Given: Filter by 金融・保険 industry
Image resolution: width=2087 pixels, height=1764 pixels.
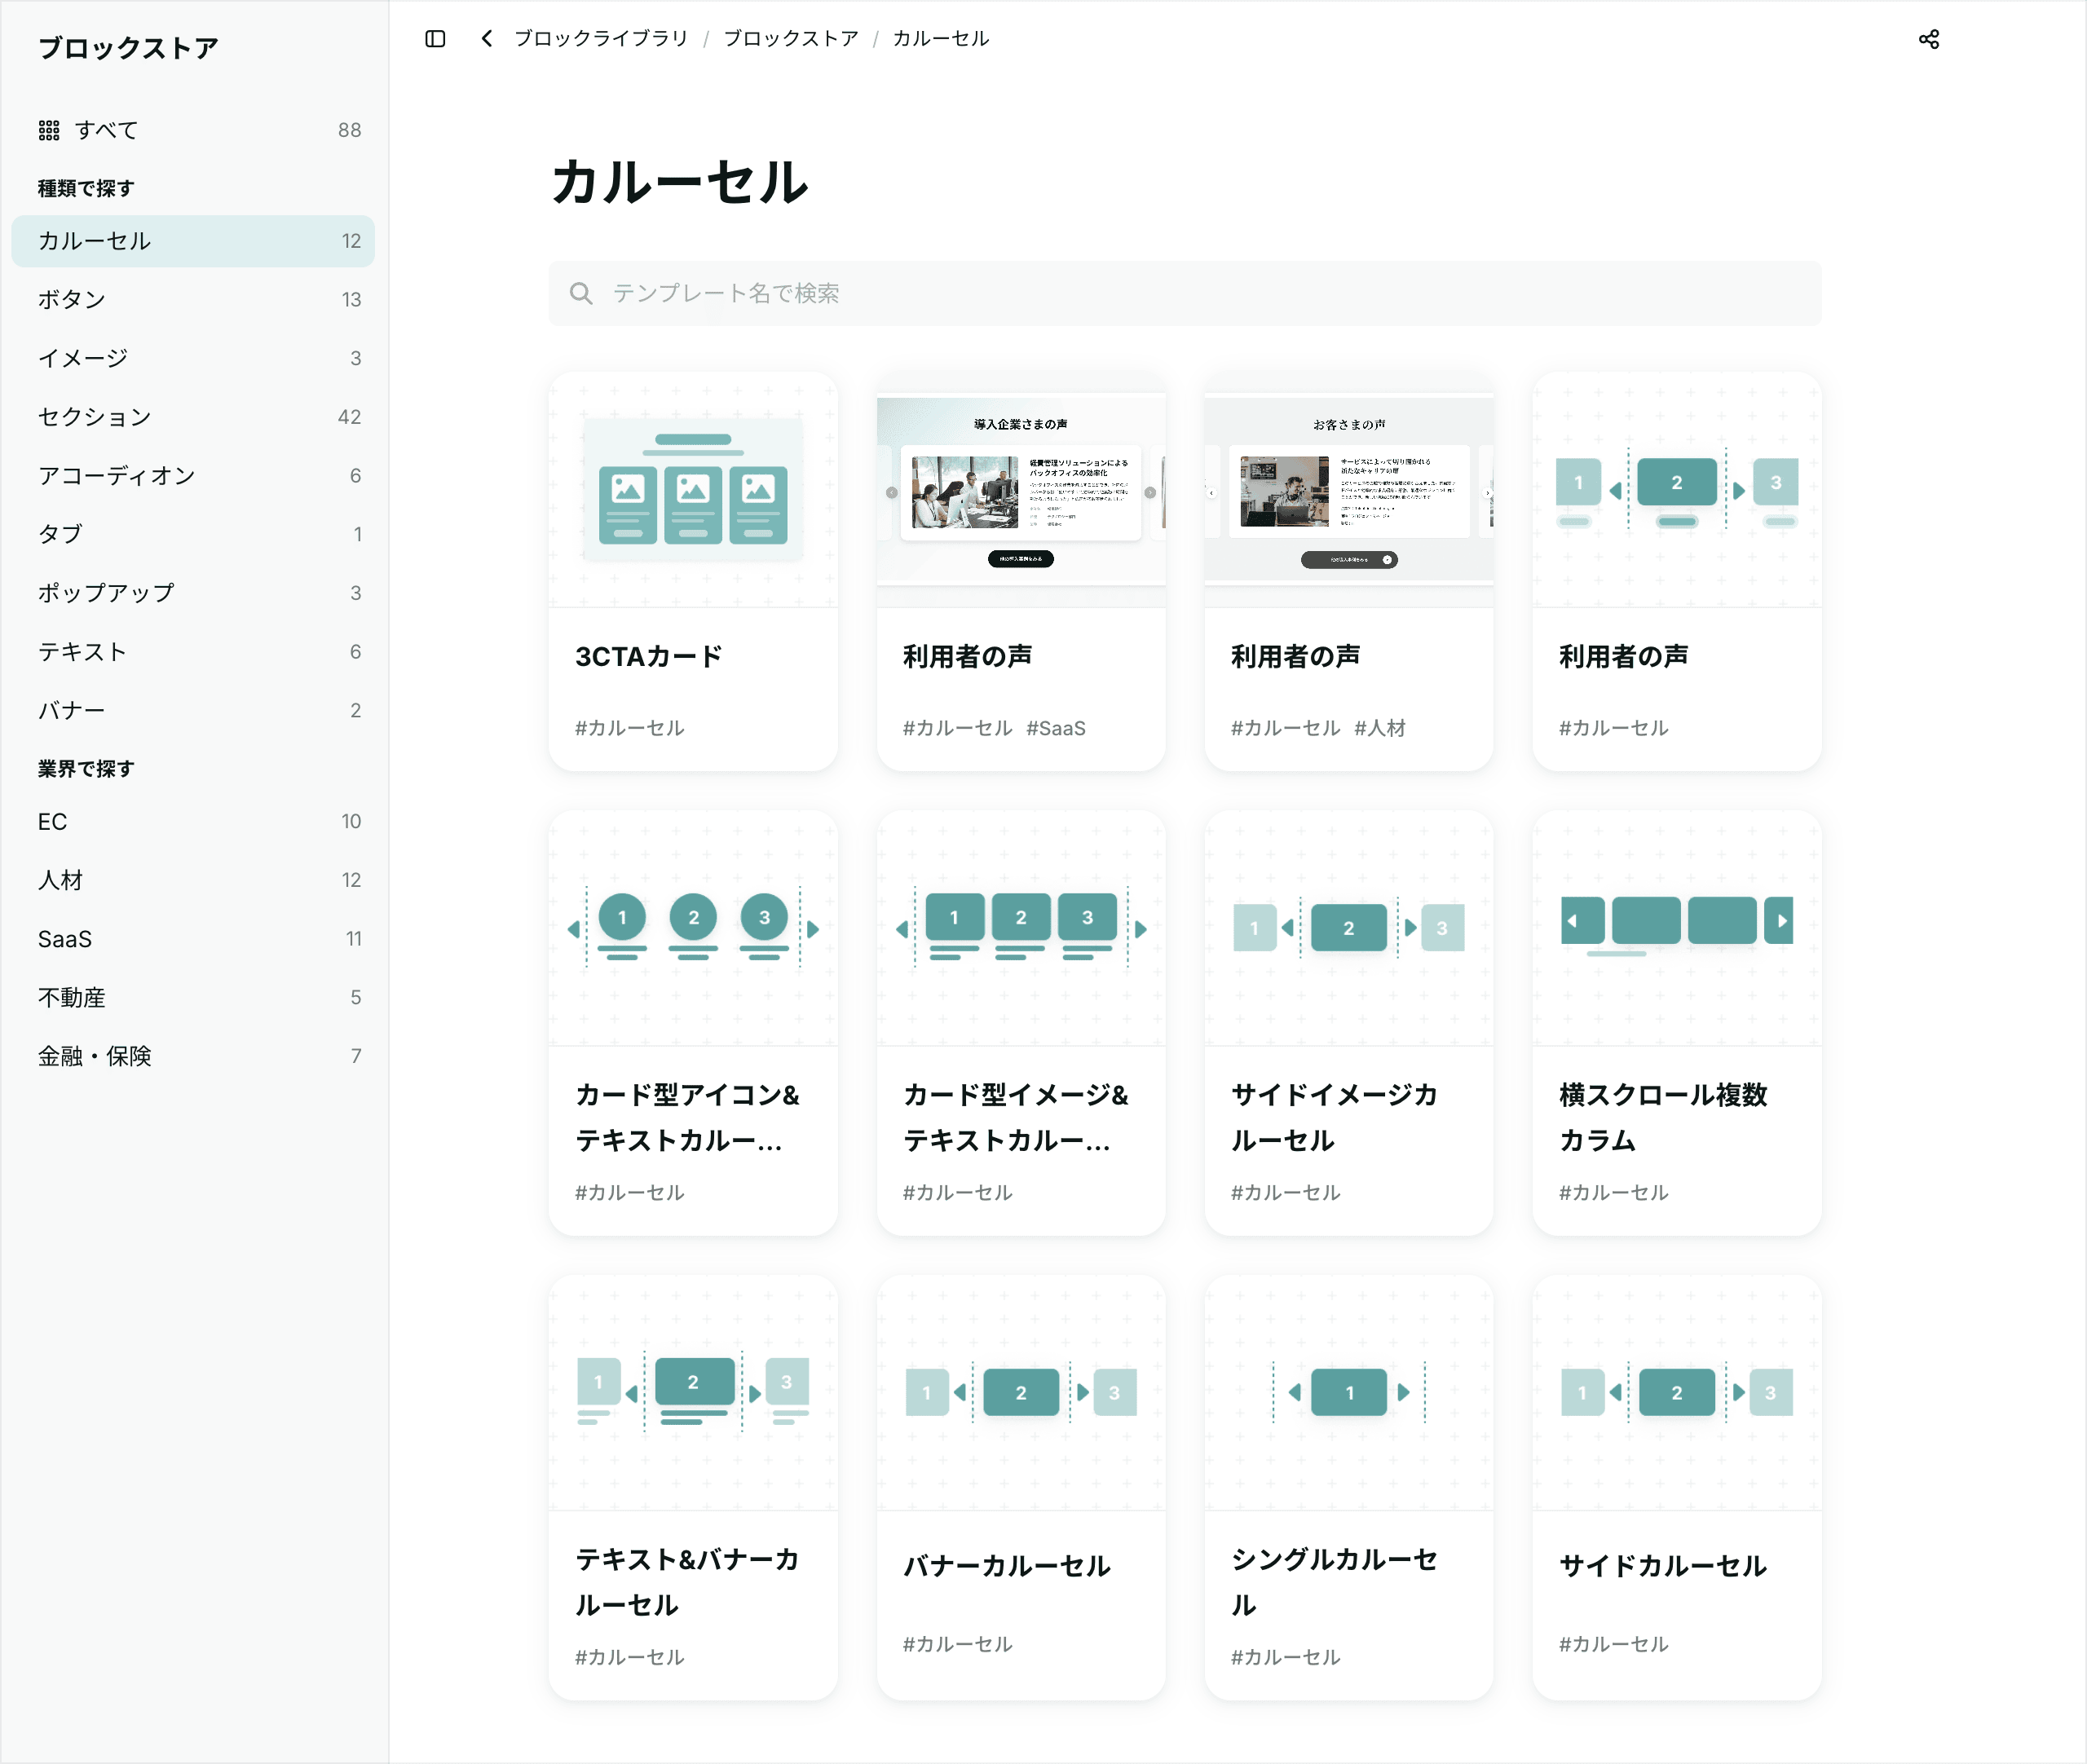Looking at the screenshot, I should 95,1056.
